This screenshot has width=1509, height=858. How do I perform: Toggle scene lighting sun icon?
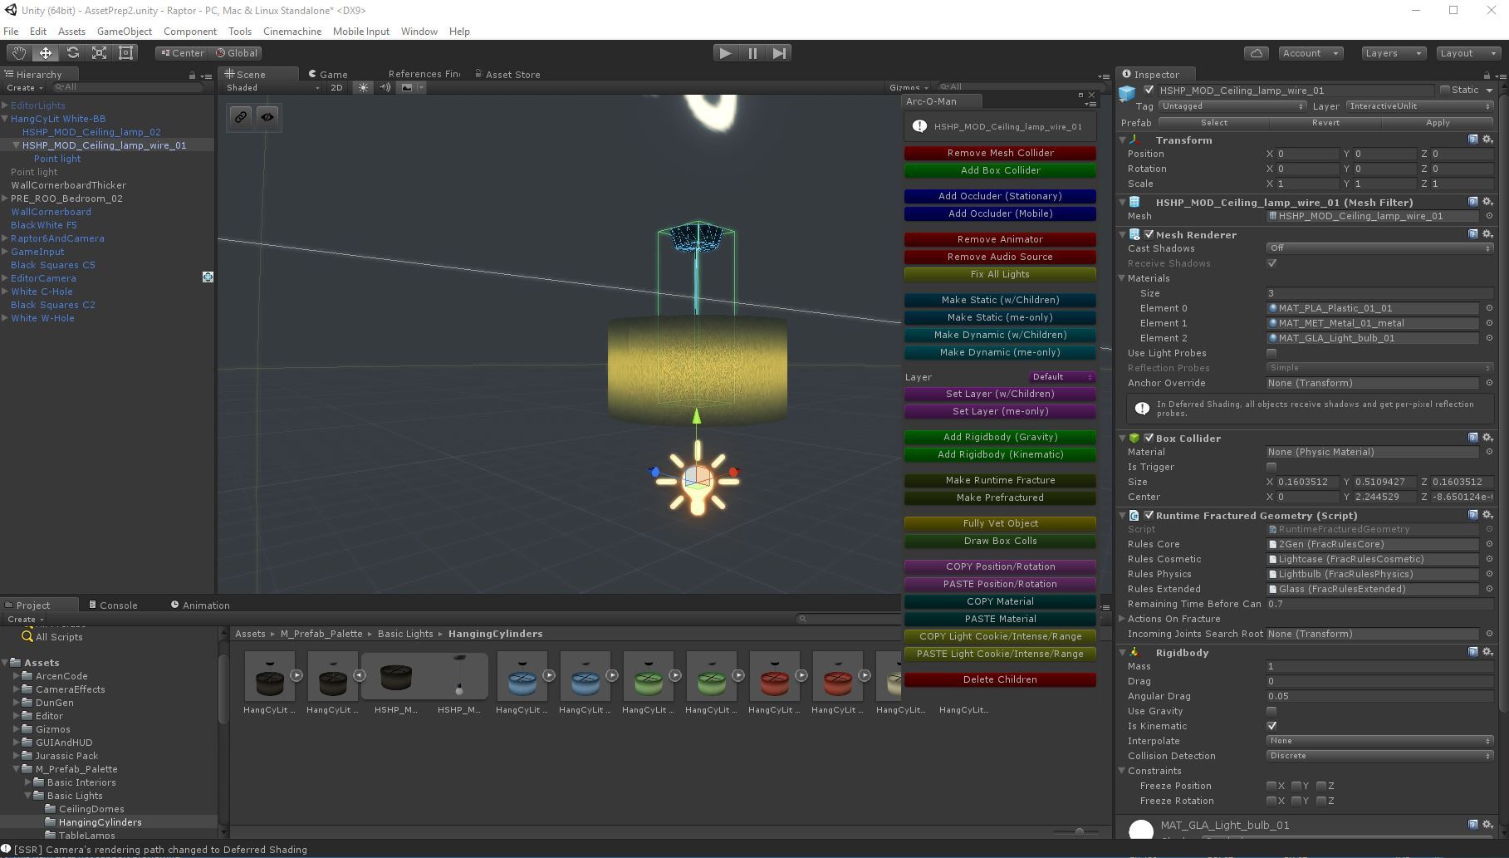point(363,87)
